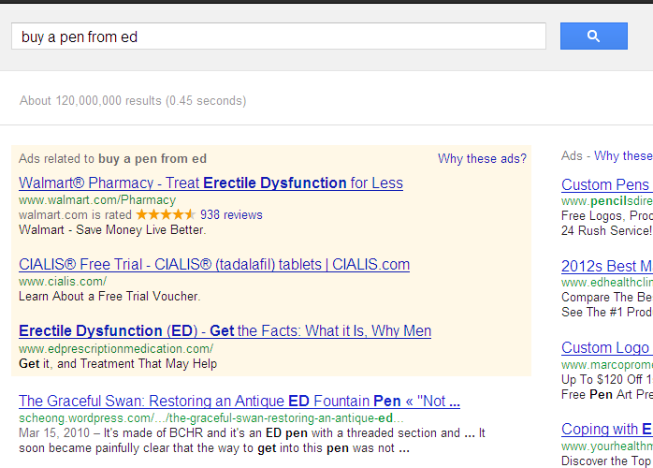The width and height of the screenshot is (653, 468).
Task: Open the Walmart Pharmacy ad title
Action: coord(210,183)
